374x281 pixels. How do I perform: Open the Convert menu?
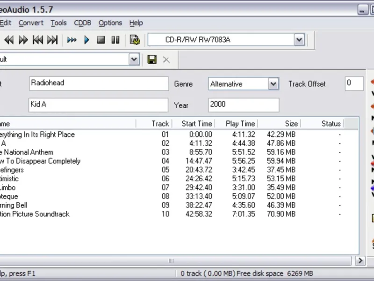[31, 23]
